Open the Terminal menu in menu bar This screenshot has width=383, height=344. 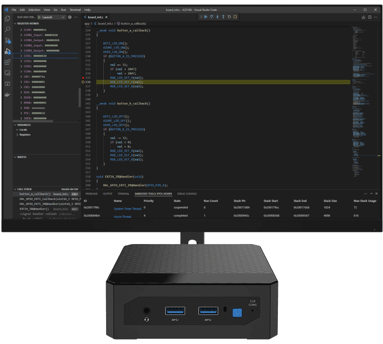pos(75,10)
